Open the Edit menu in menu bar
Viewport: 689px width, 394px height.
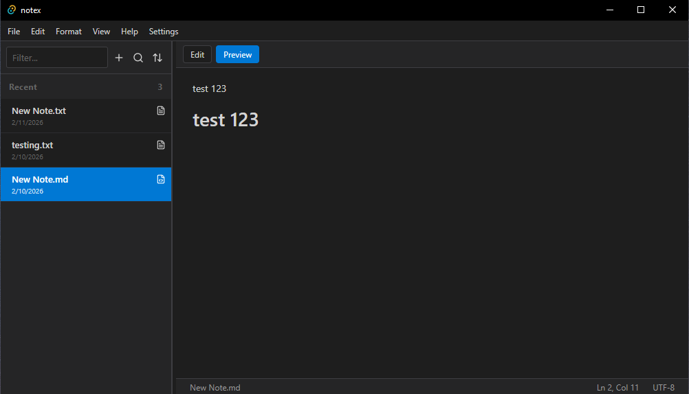click(x=38, y=32)
